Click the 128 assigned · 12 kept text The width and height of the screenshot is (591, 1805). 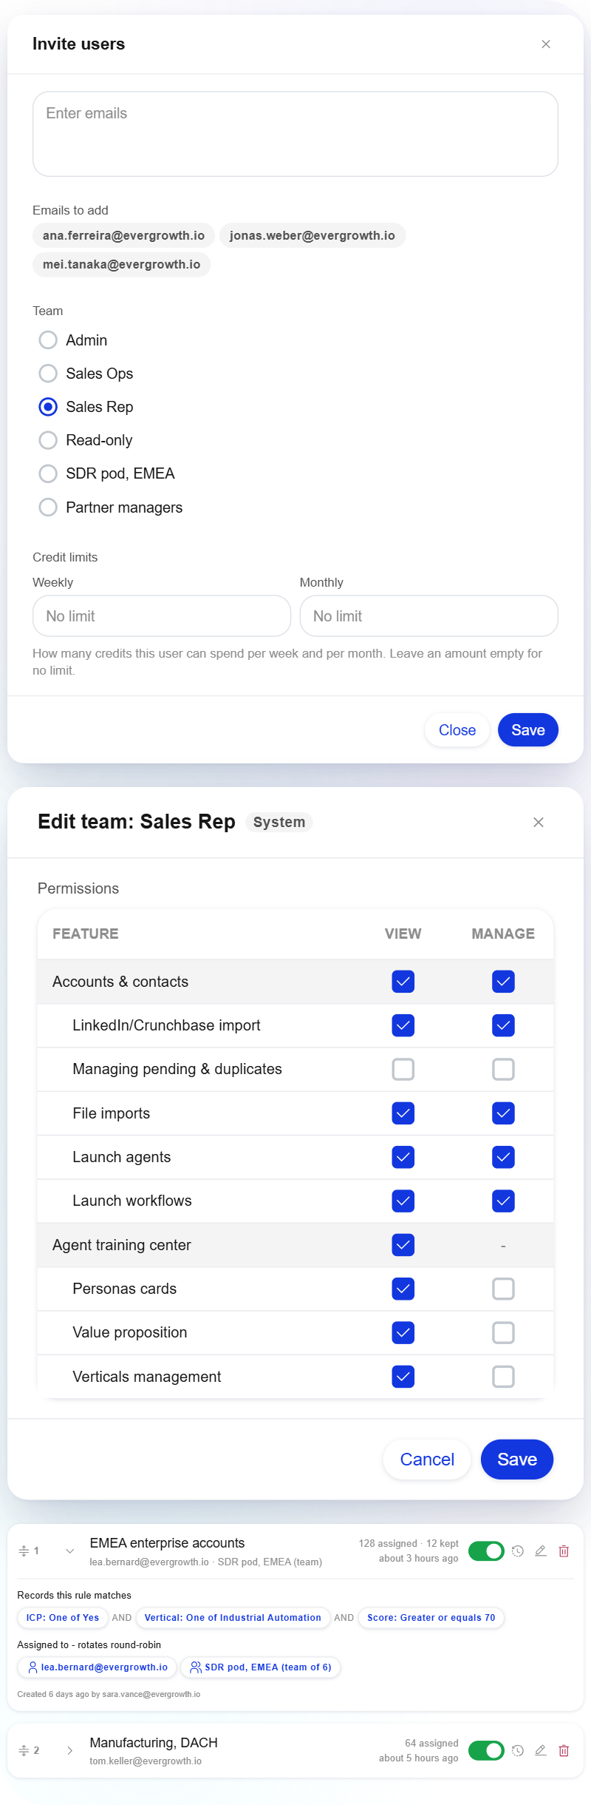point(409,1543)
